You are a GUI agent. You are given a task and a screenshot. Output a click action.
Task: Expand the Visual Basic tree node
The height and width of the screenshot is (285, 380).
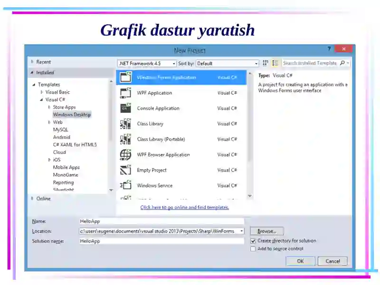pyautogui.click(x=42, y=92)
